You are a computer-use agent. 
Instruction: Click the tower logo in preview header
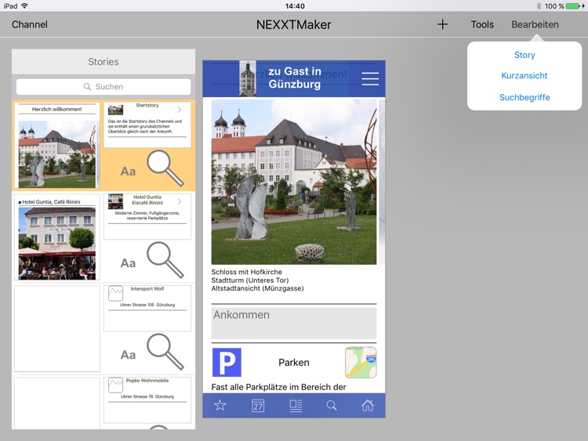pos(248,78)
